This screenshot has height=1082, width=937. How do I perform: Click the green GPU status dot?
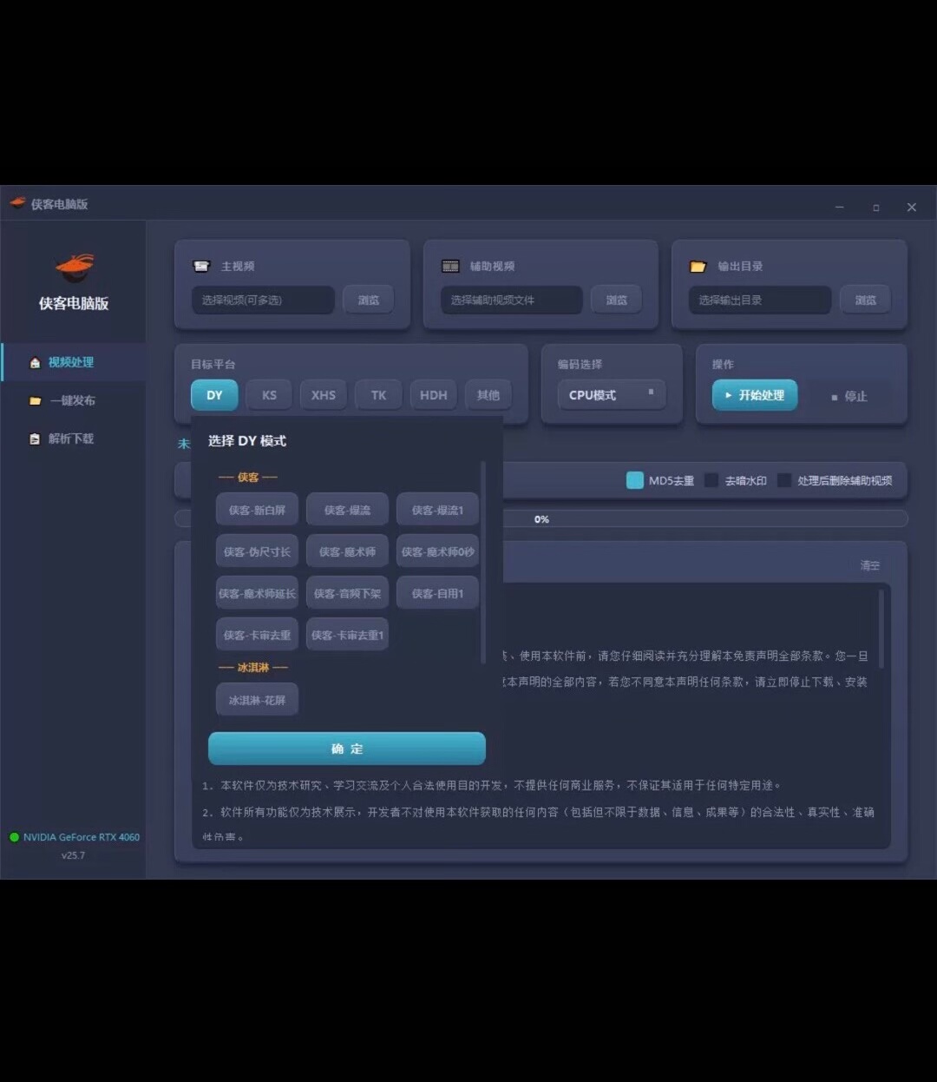tap(14, 837)
